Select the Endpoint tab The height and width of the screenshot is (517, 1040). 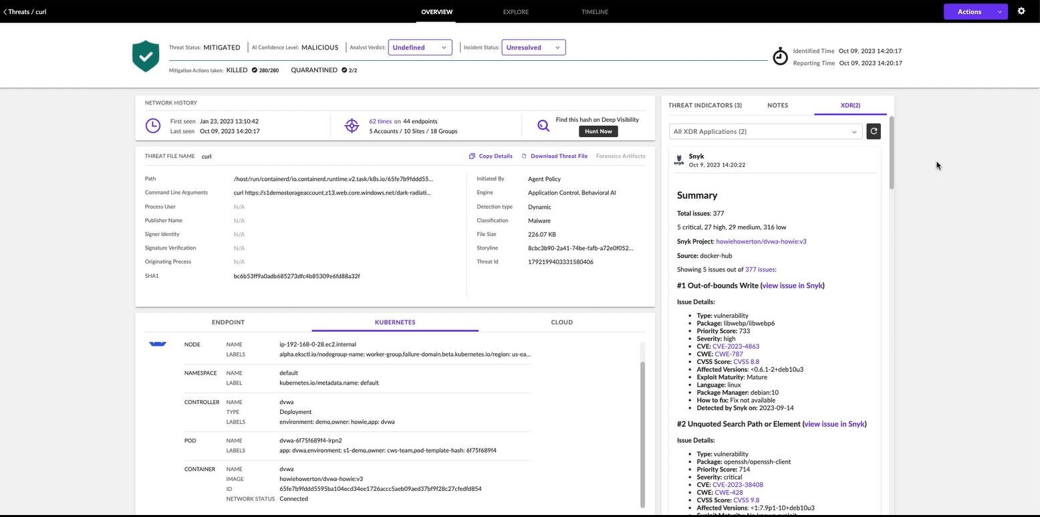(x=228, y=322)
